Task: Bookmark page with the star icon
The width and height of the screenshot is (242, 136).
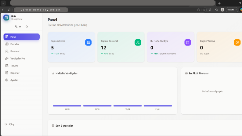Action: (x=204, y=10)
